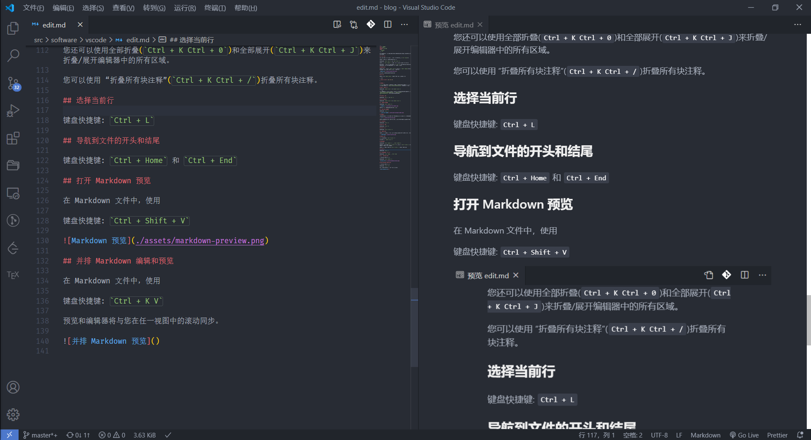811x440 pixels.
Task: Open the Search view in the activity bar
Action: click(x=13, y=55)
